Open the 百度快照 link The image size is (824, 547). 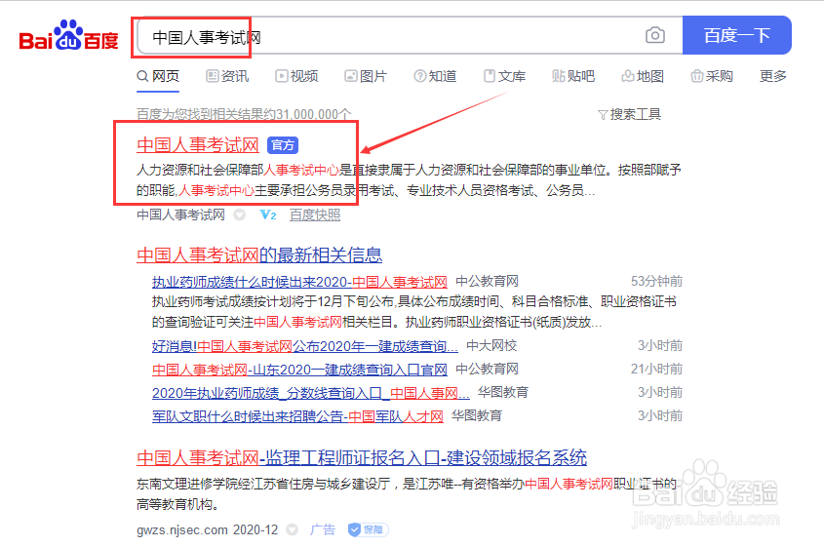coord(315,215)
